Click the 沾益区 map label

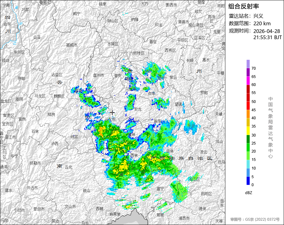coord(57,75)
